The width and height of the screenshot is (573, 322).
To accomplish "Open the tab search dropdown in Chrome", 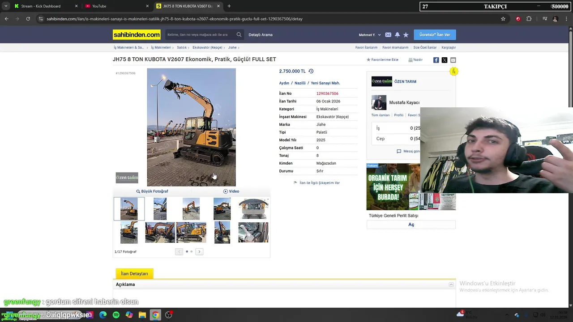I will 5,6.
